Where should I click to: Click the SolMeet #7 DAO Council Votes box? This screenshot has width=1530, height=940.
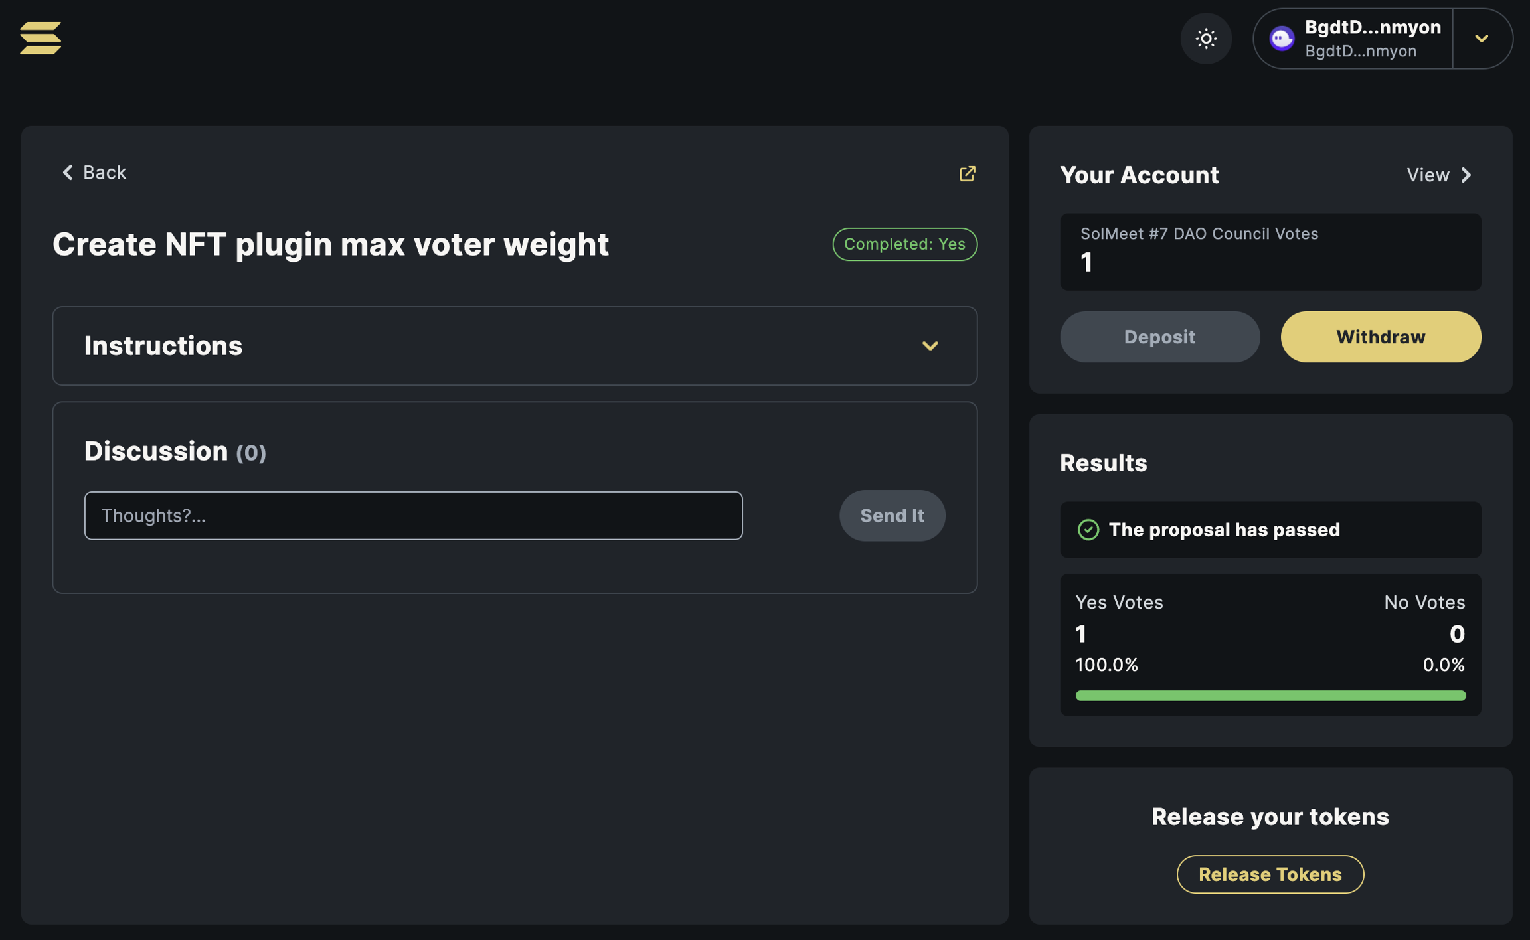1270,252
